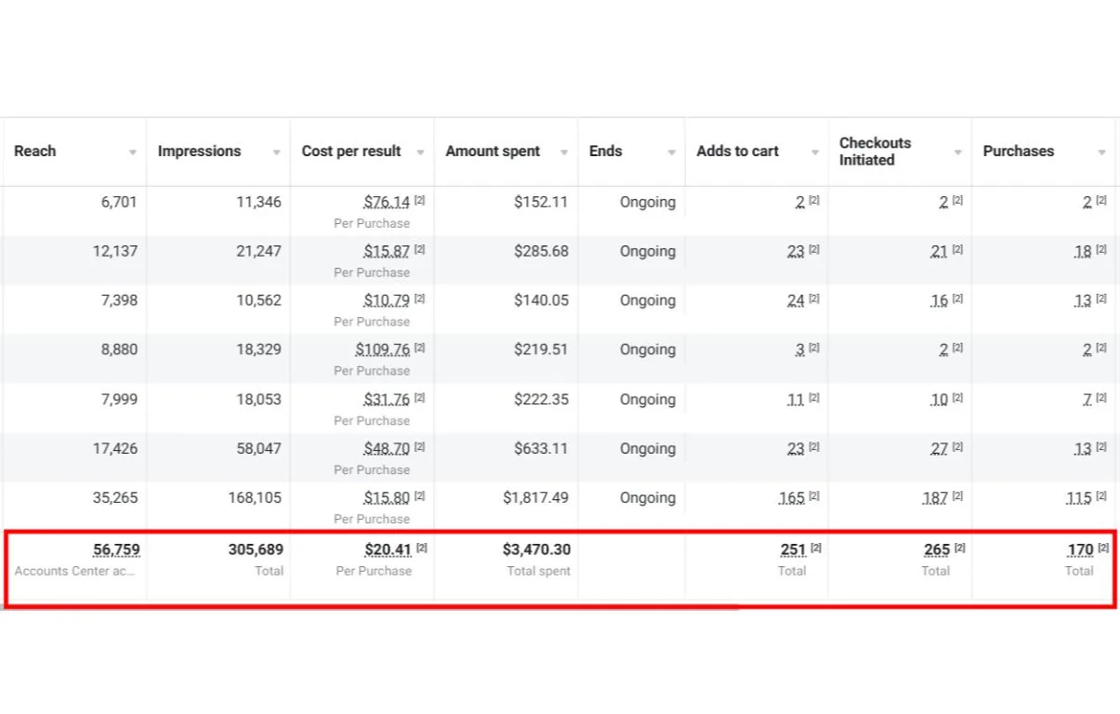Expand the Adds to cart column menu
Screen dimensions: 1120x714
(815, 152)
